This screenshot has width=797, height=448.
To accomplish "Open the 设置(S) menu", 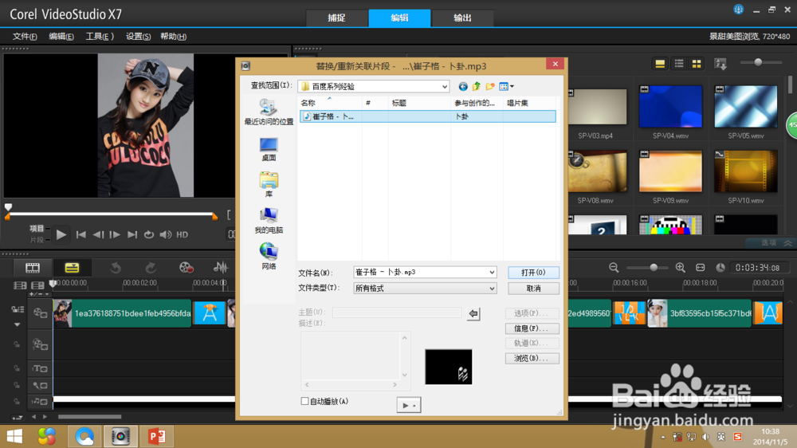I will (138, 37).
